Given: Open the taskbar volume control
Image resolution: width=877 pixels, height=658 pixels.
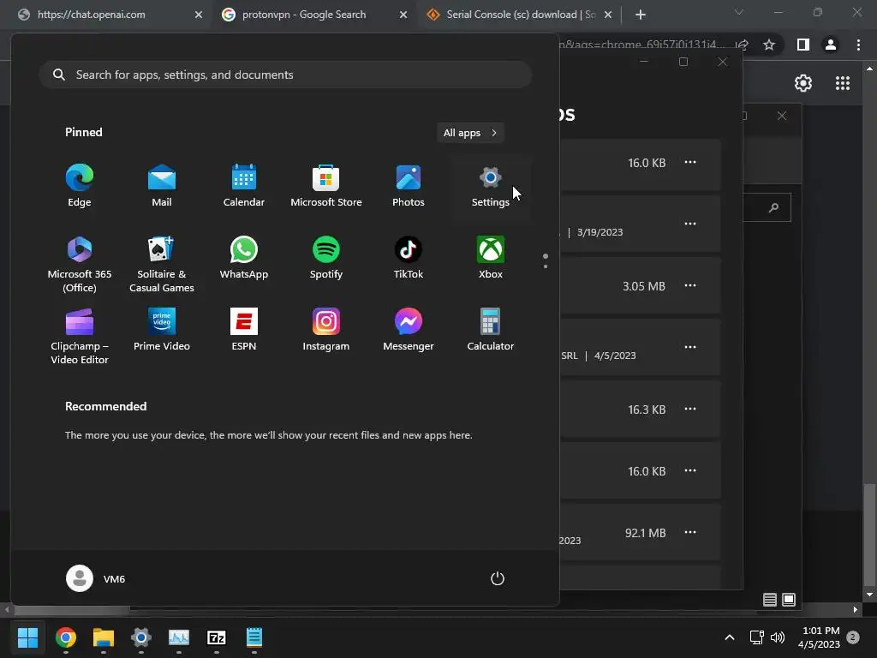Looking at the screenshot, I should (778, 637).
